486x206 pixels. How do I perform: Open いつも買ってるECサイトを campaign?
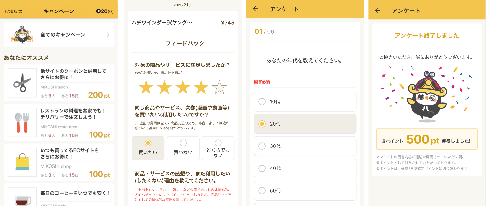click(x=59, y=162)
